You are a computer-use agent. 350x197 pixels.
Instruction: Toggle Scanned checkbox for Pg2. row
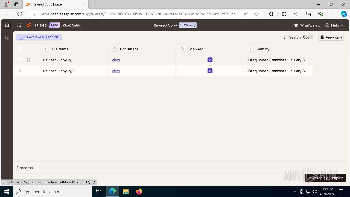210,71
